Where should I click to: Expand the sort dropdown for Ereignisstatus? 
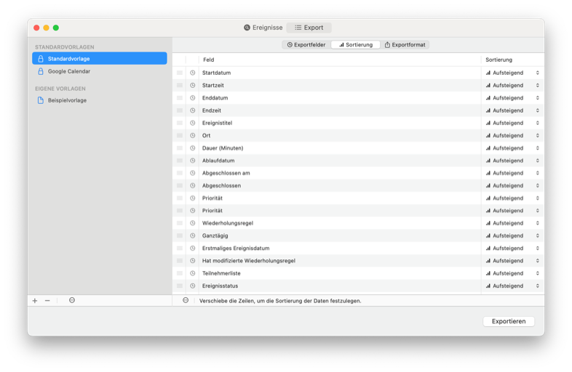[x=512, y=286]
